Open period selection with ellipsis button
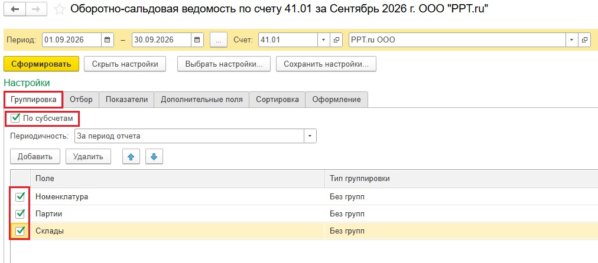Image resolution: width=598 pixels, height=263 pixels. (219, 40)
